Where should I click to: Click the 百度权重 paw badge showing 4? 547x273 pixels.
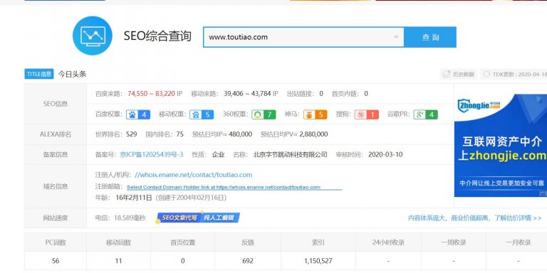(138, 114)
